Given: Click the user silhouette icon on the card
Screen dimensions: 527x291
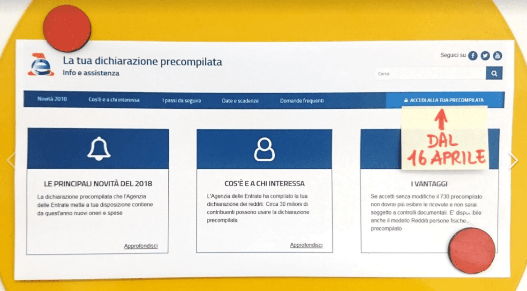Looking at the screenshot, I should pos(264,149).
